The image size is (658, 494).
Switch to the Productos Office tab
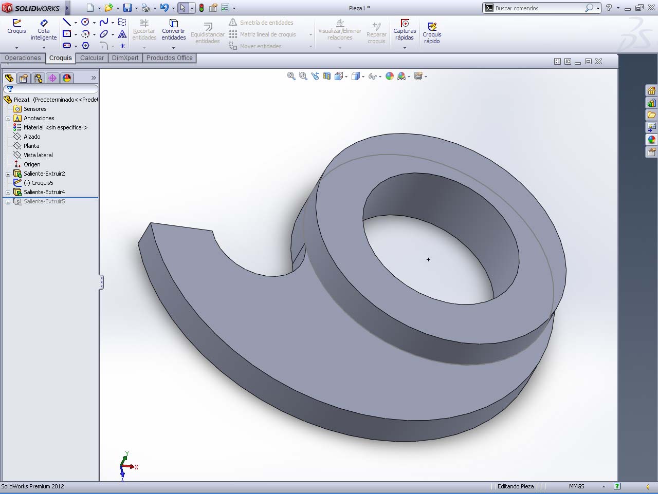click(170, 58)
